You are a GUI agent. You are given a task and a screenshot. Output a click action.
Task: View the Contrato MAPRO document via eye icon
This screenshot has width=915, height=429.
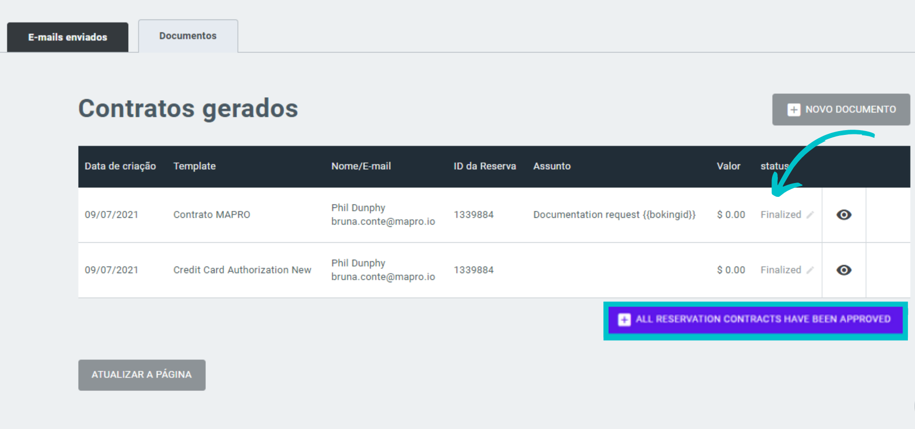[844, 215]
